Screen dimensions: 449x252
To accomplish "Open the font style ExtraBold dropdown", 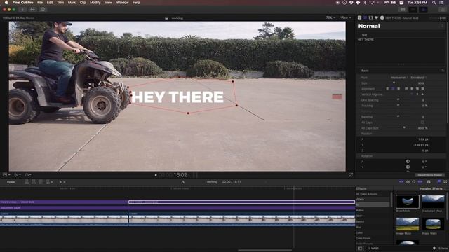I will click(418, 78).
